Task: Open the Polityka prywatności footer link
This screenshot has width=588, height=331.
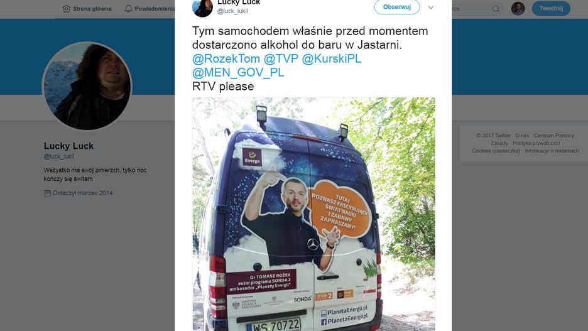Action: tap(536, 143)
